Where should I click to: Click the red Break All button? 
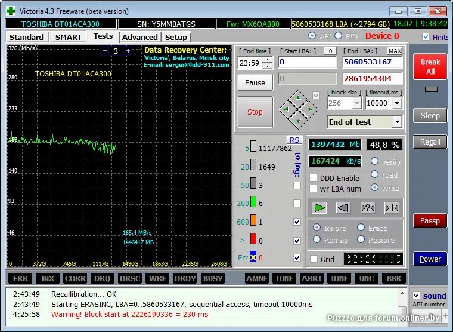[430, 66]
